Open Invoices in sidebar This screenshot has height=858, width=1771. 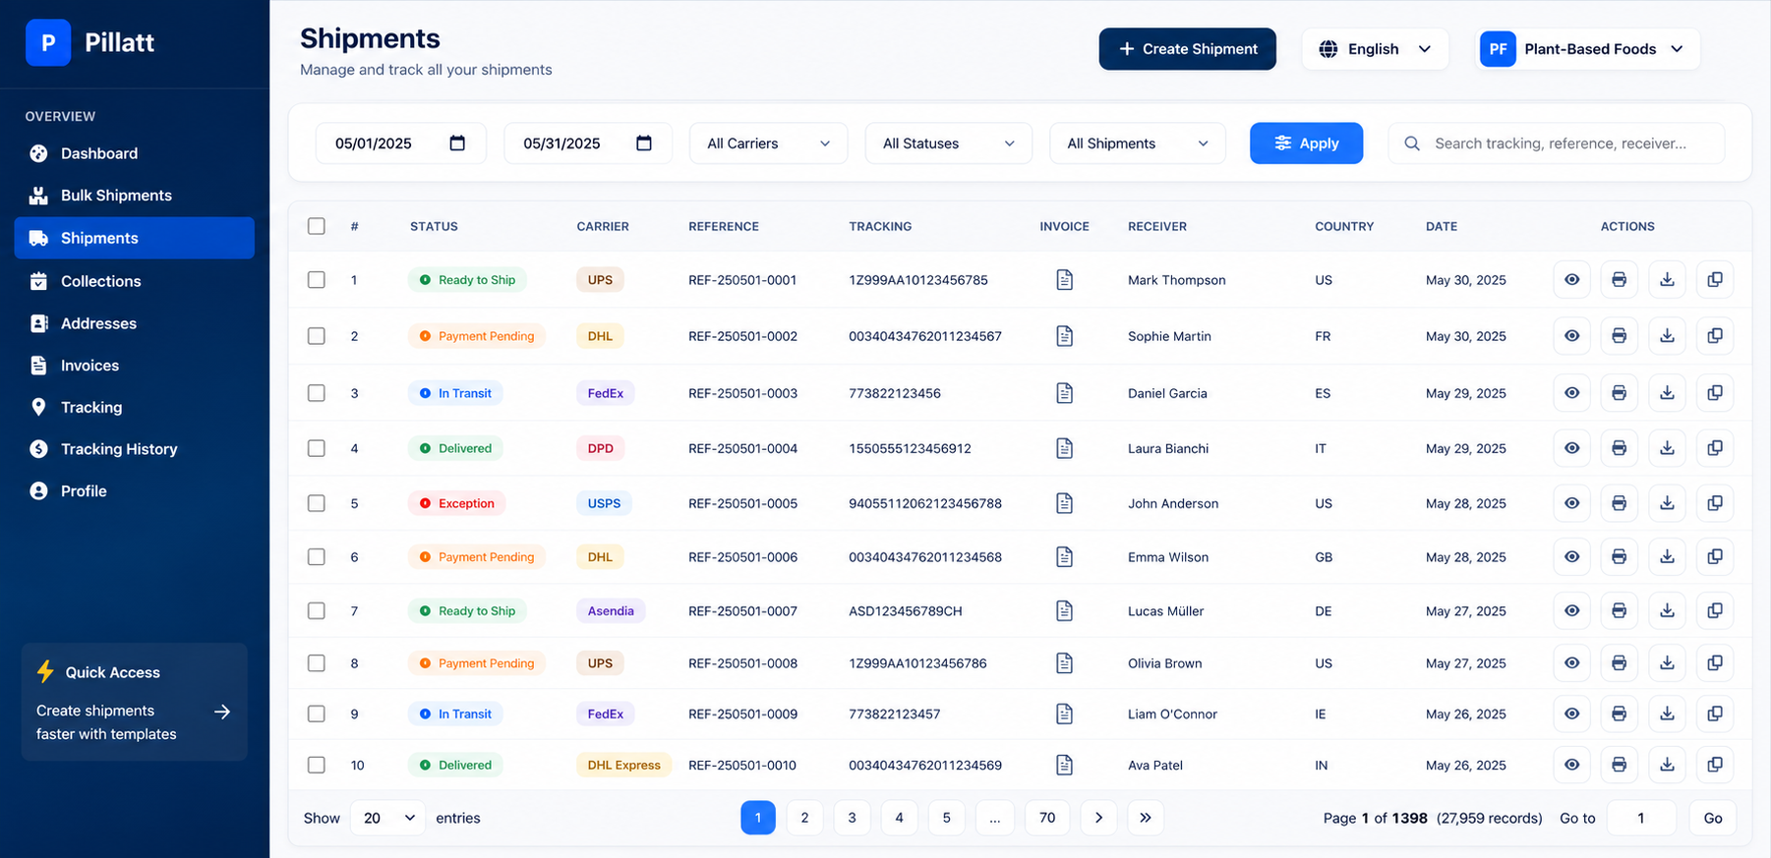(x=134, y=366)
